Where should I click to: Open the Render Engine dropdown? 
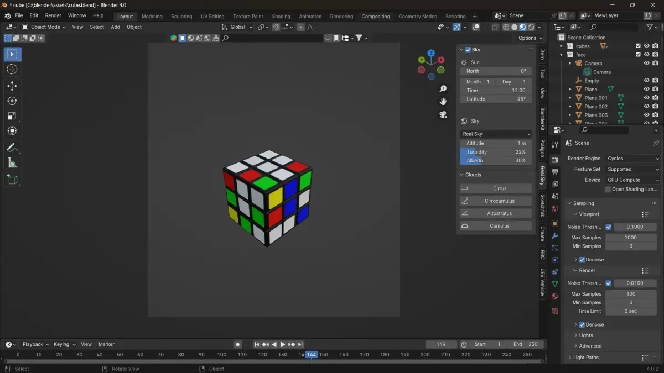(632, 159)
